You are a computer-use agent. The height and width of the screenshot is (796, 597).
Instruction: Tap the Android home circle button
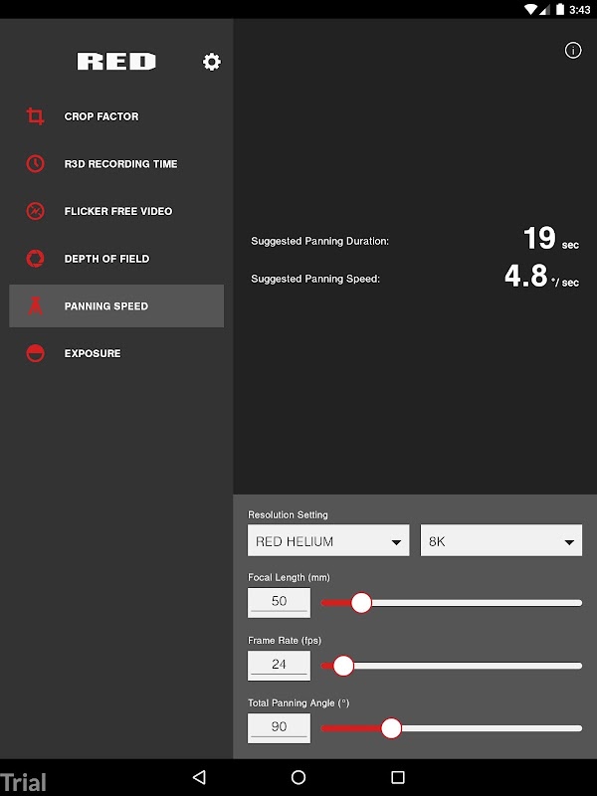click(298, 777)
